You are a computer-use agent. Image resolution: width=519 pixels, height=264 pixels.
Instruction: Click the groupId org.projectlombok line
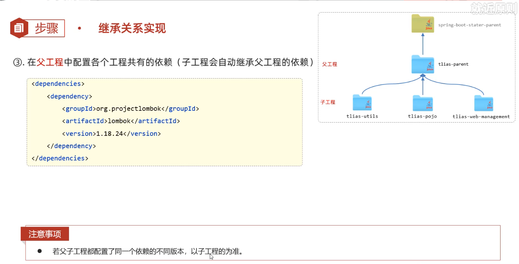tap(130, 109)
